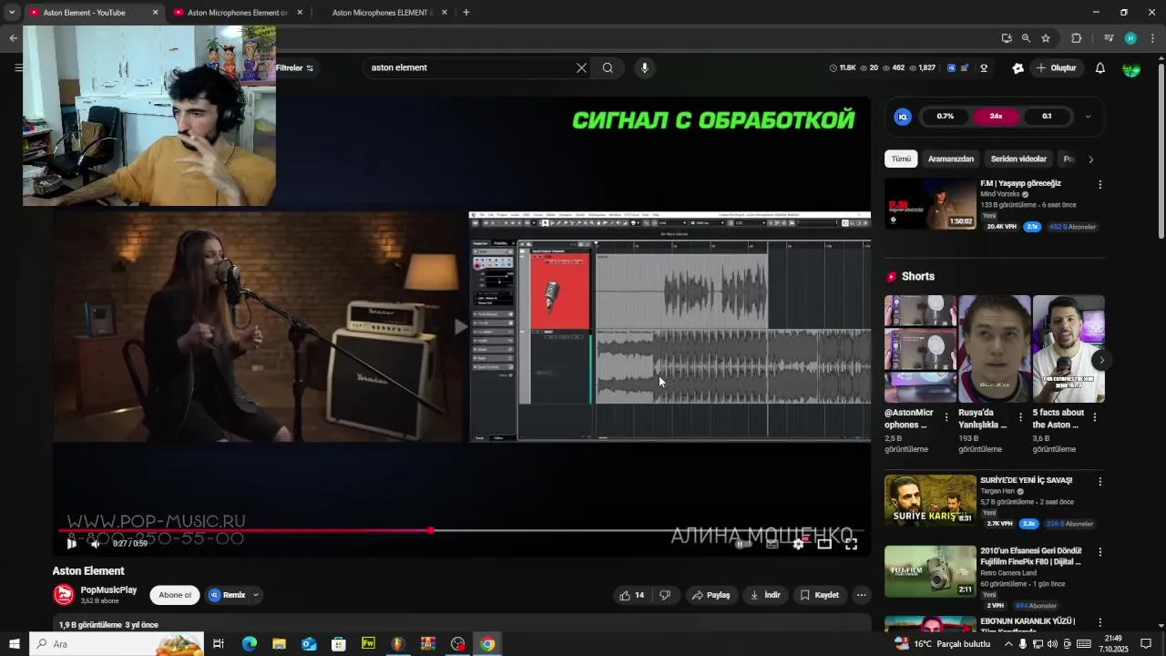Enter fullscreen mode in the player
1166x656 pixels.
click(851, 543)
